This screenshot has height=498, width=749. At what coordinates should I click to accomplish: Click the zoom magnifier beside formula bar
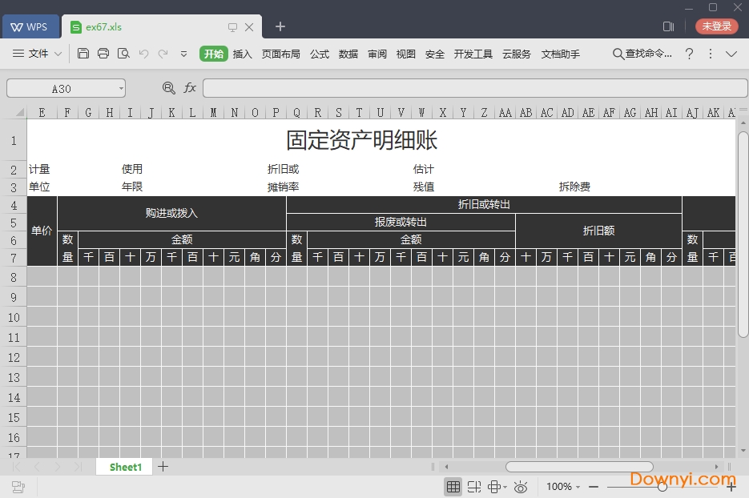pos(169,88)
